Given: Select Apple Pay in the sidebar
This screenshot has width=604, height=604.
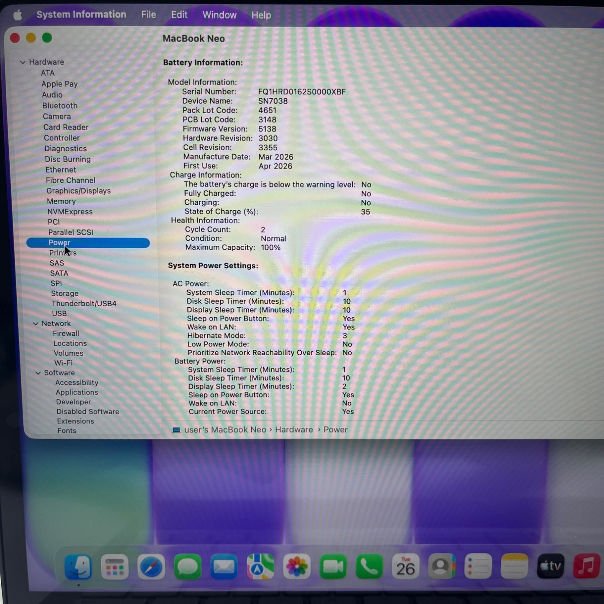Looking at the screenshot, I should pyautogui.click(x=59, y=84).
